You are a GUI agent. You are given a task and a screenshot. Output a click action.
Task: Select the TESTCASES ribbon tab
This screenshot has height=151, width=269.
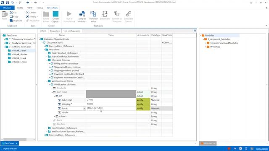point(52,8)
